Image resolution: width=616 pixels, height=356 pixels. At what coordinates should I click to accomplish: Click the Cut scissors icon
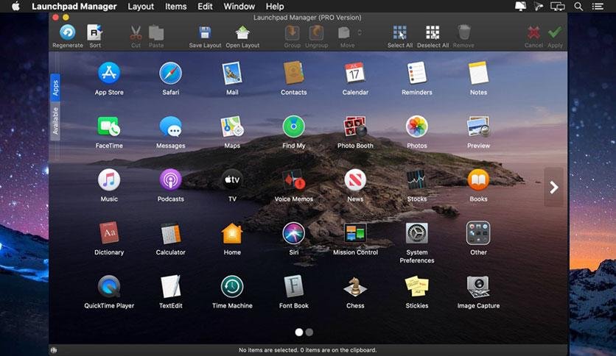[136, 33]
